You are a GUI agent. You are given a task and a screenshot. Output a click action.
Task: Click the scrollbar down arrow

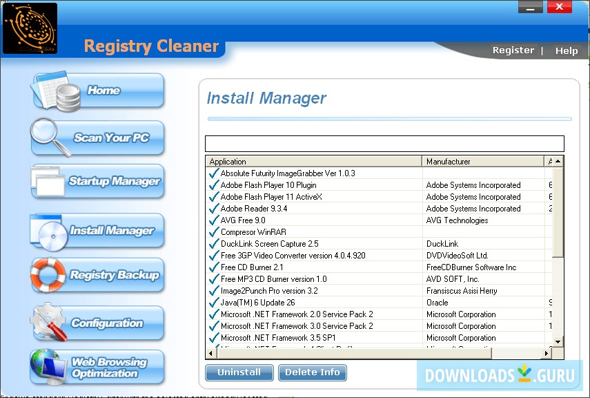(558, 341)
